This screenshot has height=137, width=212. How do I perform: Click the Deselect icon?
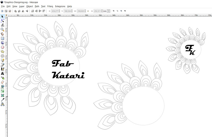(x=10, y=11)
